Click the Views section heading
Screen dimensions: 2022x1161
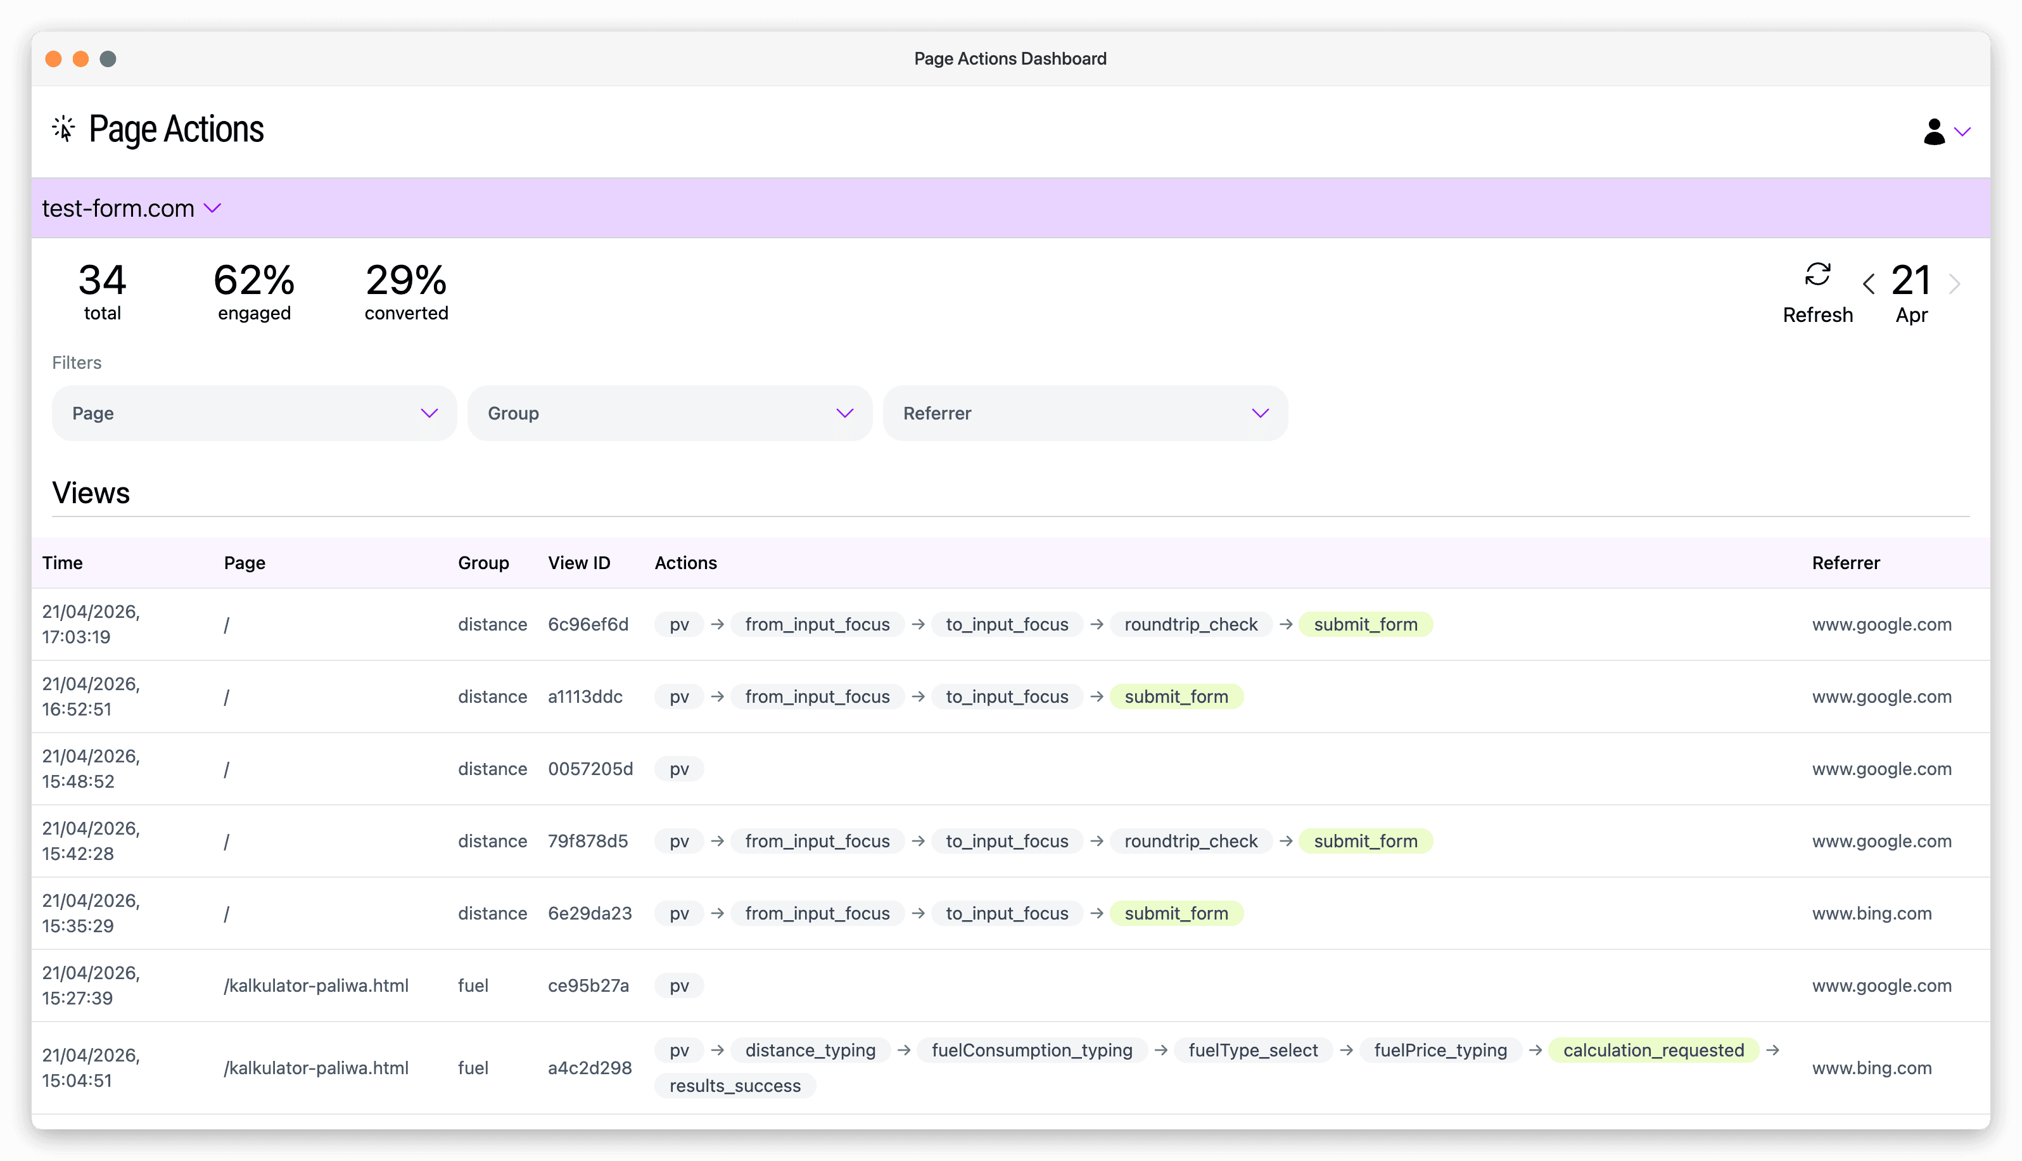[91, 493]
